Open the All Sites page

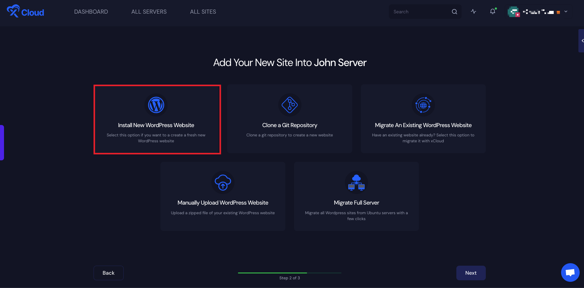tap(203, 12)
